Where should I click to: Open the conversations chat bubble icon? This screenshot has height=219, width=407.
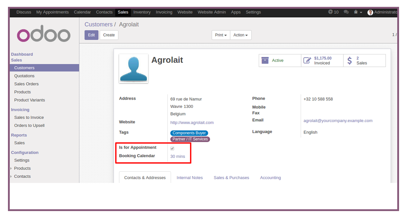click(346, 12)
